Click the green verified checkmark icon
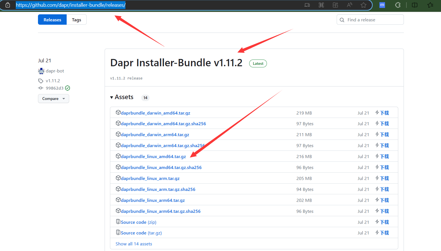Viewport: 441px width, 251px height. point(67,88)
